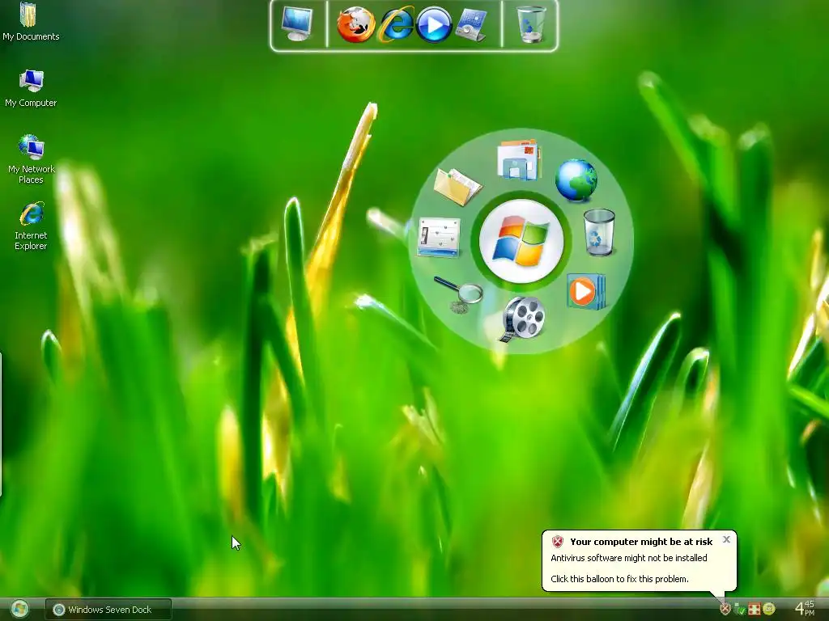Select the Internet Explorer desktop icon
This screenshot has height=621, width=829.
31,226
